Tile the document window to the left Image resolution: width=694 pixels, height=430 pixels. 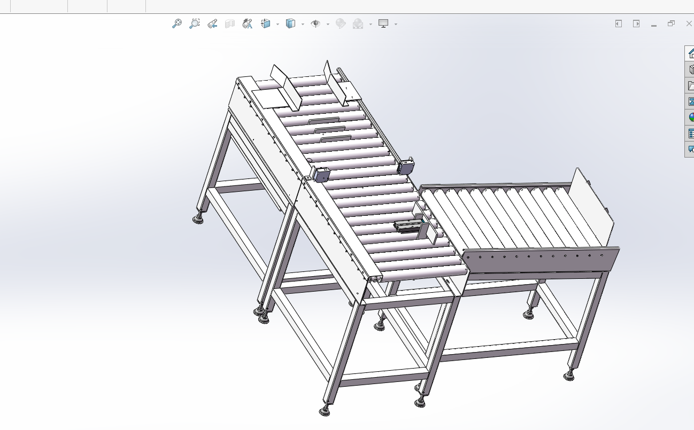[x=619, y=24]
